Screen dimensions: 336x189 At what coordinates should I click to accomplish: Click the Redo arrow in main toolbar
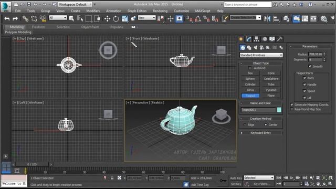point(15,19)
